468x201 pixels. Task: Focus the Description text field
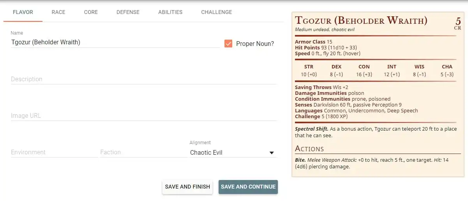tap(144, 79)
